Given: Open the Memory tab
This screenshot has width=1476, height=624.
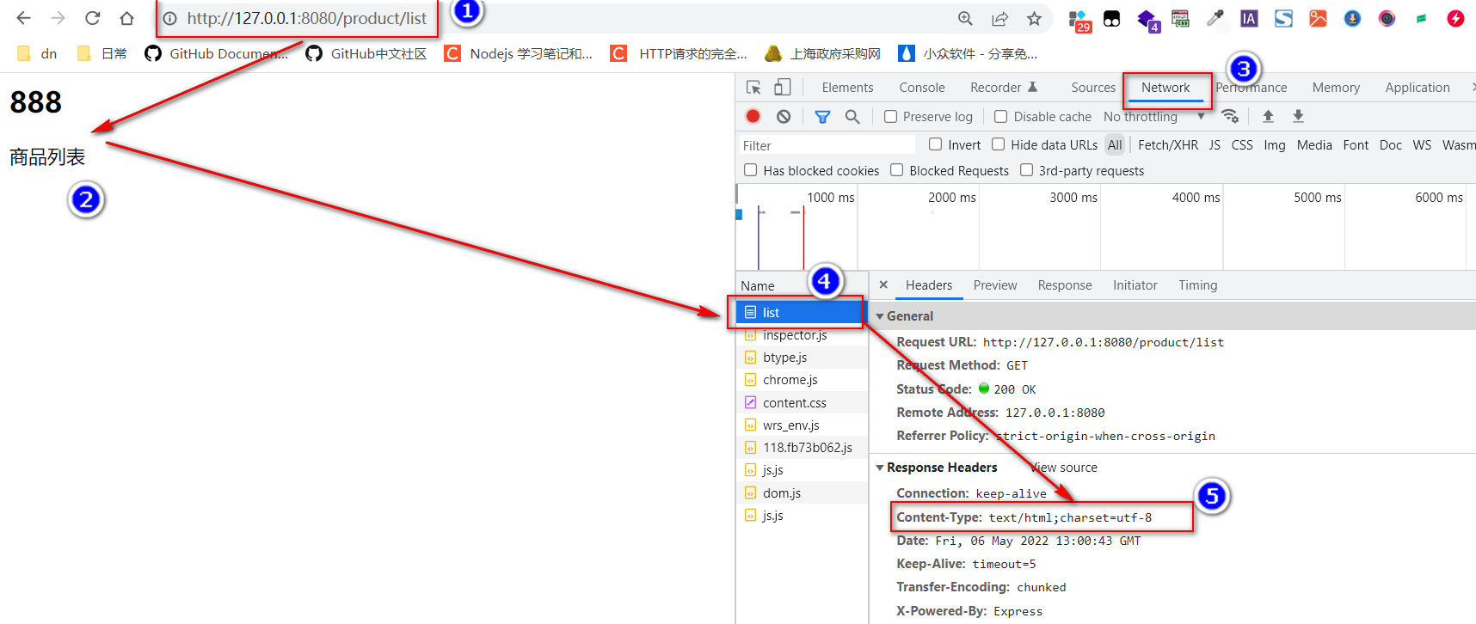Looking at the screenshot, I should tap(1336, 88).
